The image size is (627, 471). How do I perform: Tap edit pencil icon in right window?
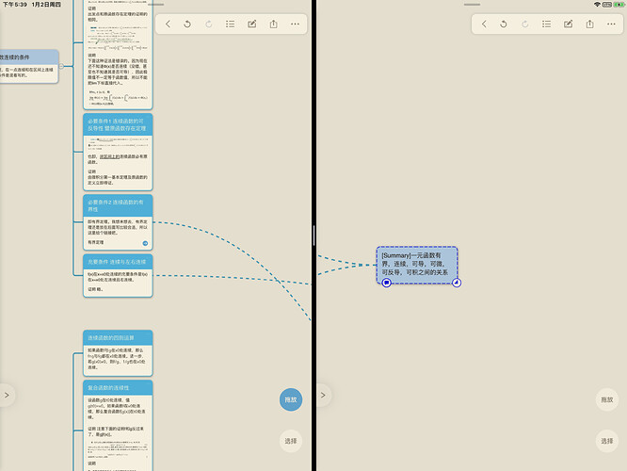(569, 24)
